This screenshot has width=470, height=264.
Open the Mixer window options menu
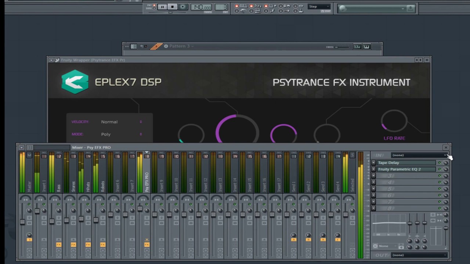22,147
